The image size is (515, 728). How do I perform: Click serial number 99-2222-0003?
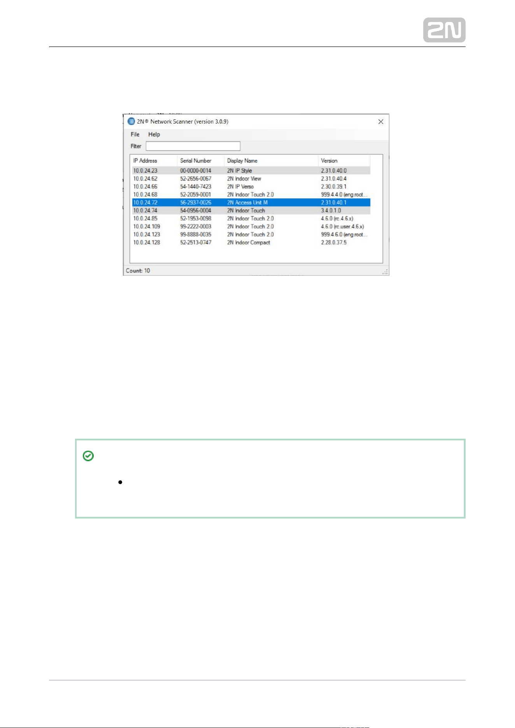(x=196, y=227)
